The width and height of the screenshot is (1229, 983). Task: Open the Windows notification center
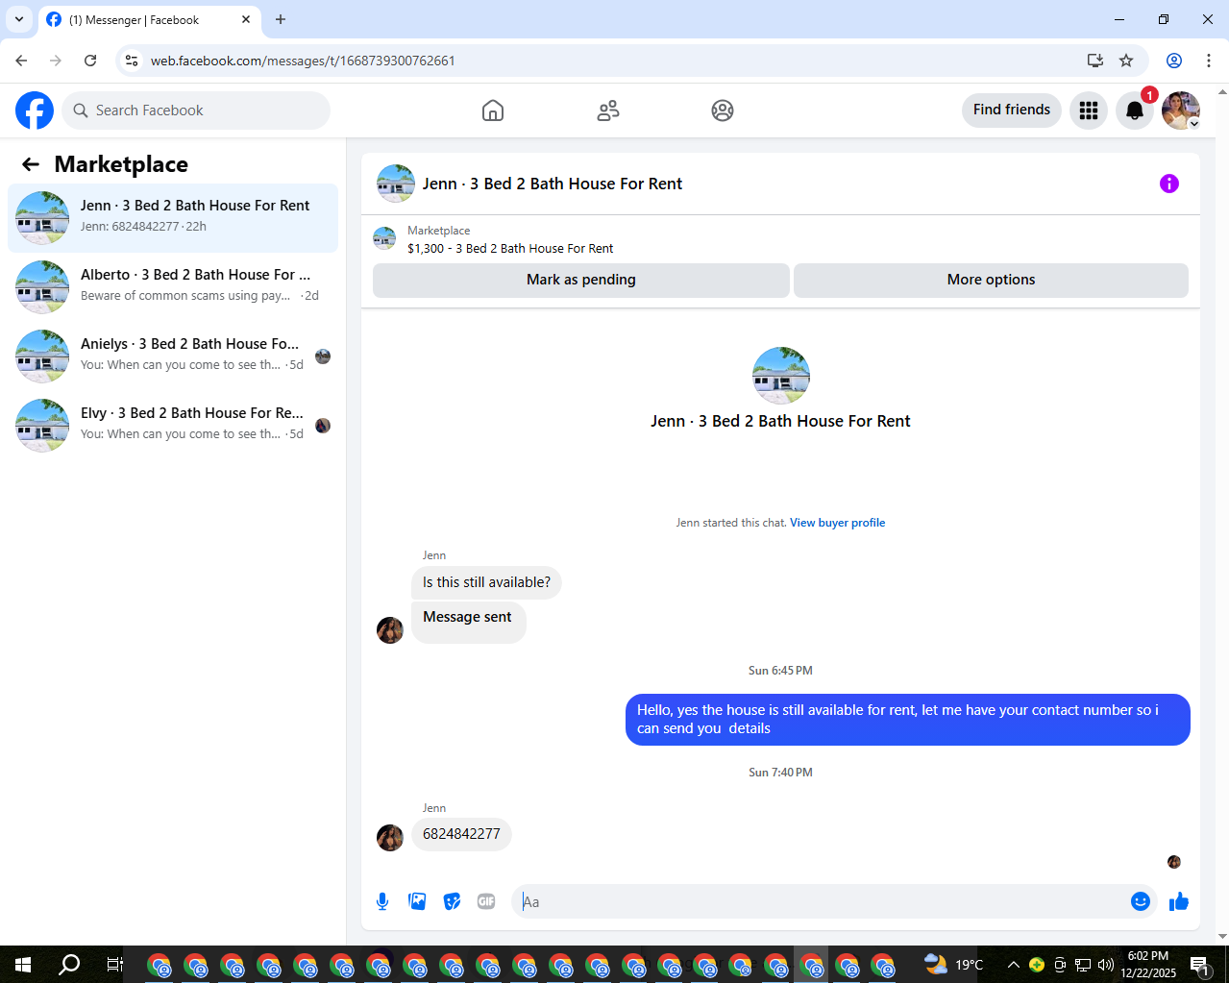point(1199,965)
